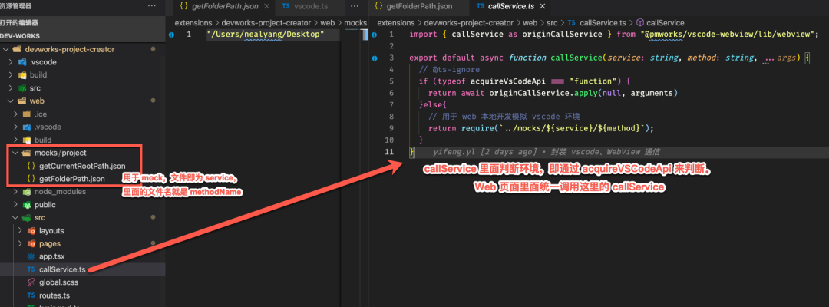Click 'src' breadcrumb in right editor
The width and height of the screenshot is (829, 307).
click(553, 23)
